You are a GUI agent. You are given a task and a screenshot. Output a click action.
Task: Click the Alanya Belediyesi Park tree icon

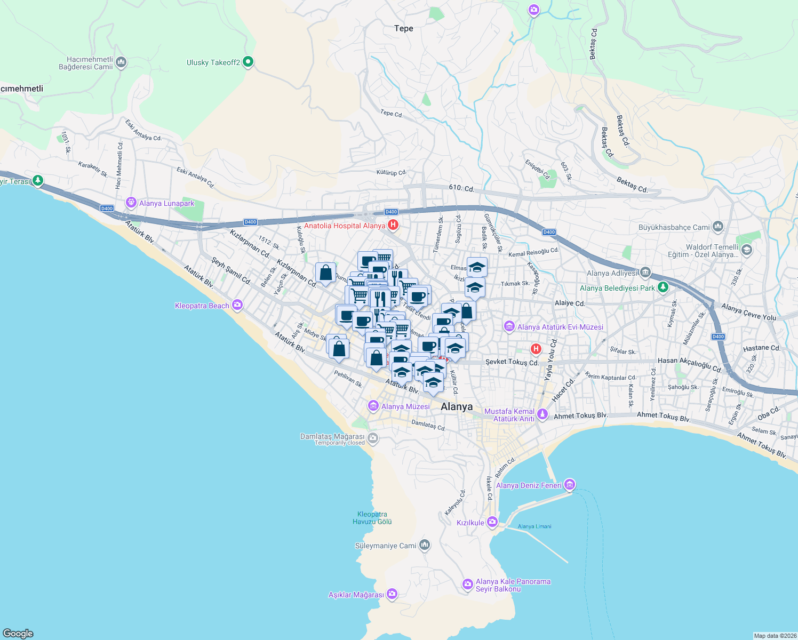(663, 287)
